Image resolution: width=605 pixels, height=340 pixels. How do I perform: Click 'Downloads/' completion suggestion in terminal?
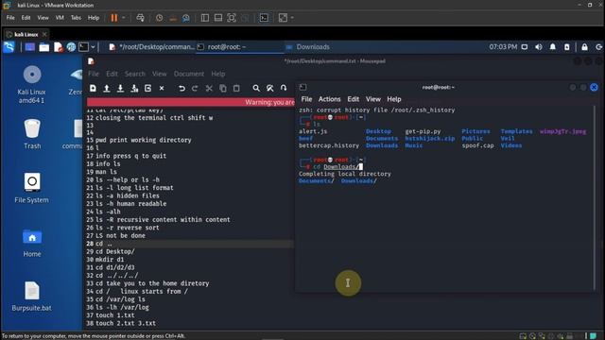click(358, 180)
